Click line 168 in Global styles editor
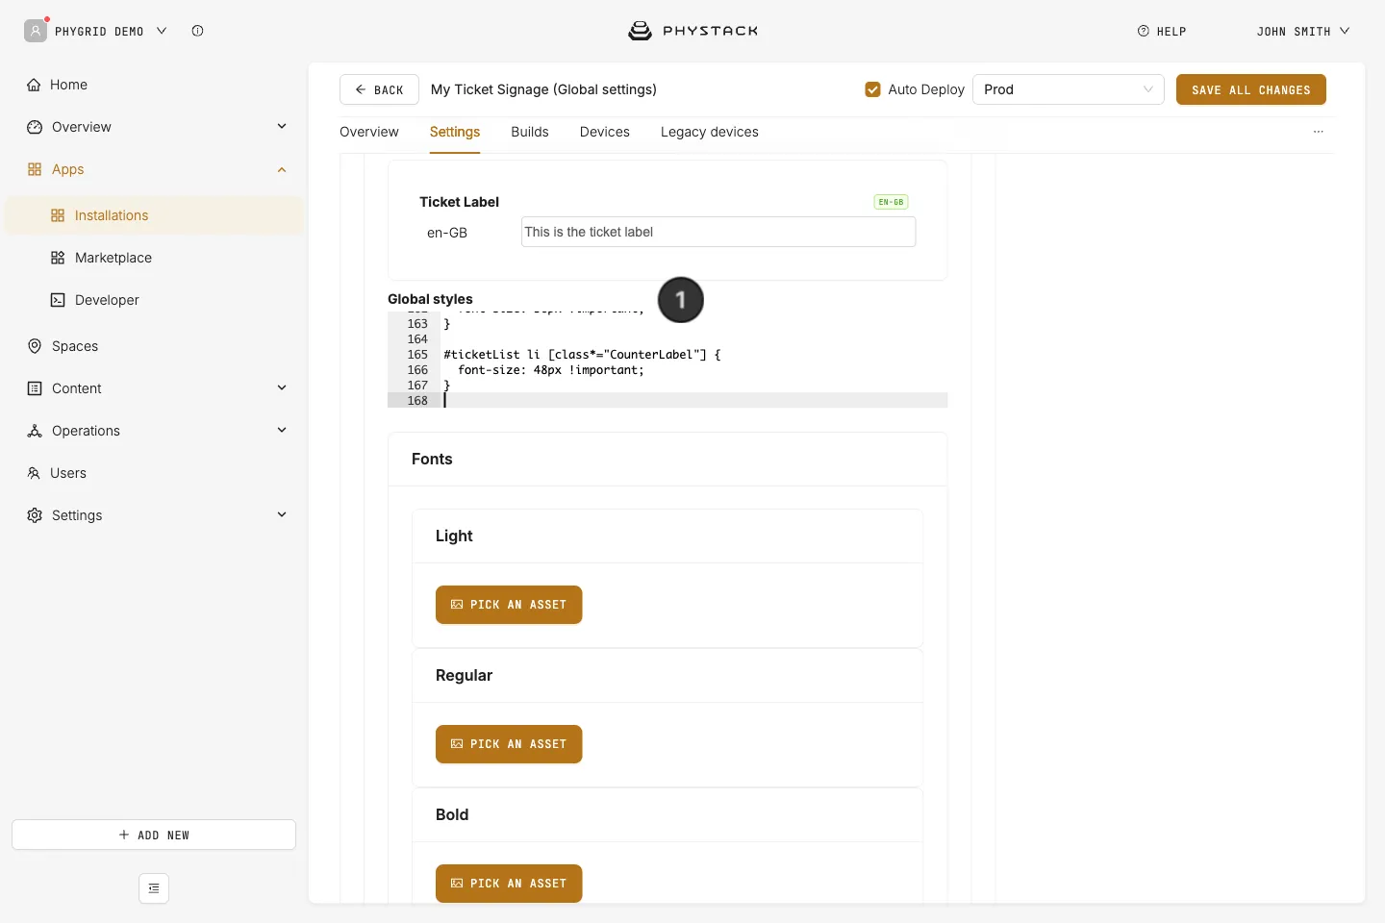Screen dimensions: 1385x923 tap(667, 400)
